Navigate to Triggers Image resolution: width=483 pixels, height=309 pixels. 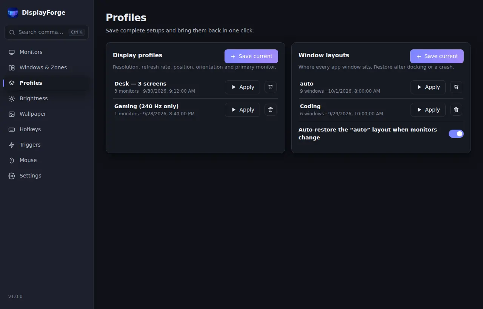(46, 145)
